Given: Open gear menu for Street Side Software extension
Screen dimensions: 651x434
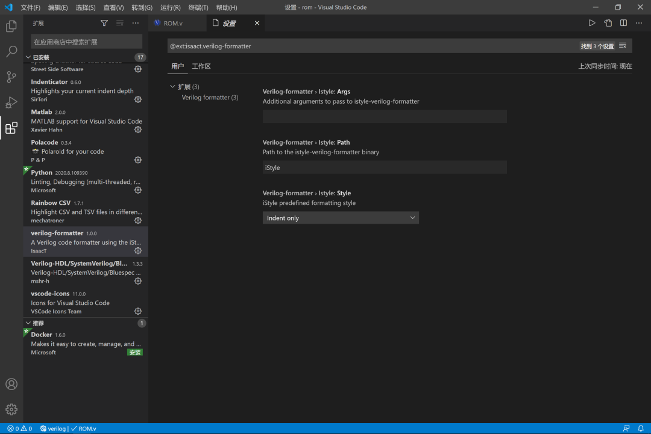Looking at the screenshot, I should click(138, 69).
